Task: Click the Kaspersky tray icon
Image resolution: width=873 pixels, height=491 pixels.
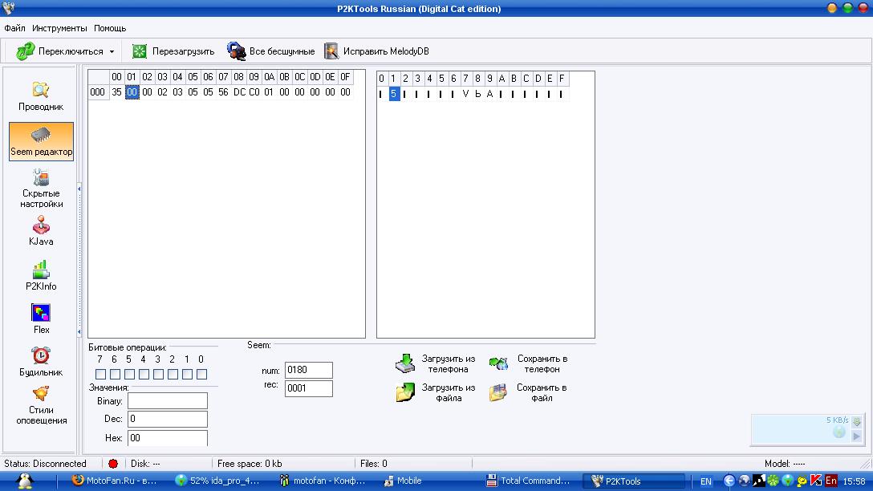Action: pyautogui.click(x=816, y=481)
